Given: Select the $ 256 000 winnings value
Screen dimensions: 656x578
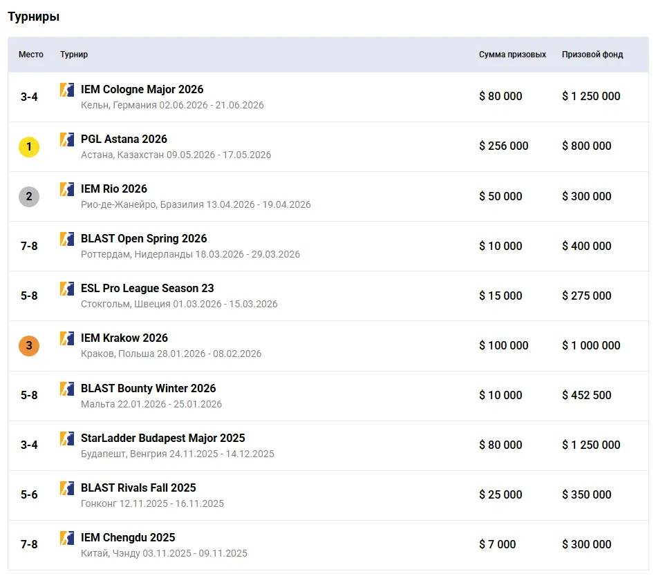Looking at the screenshot, I should pos(504,146).
